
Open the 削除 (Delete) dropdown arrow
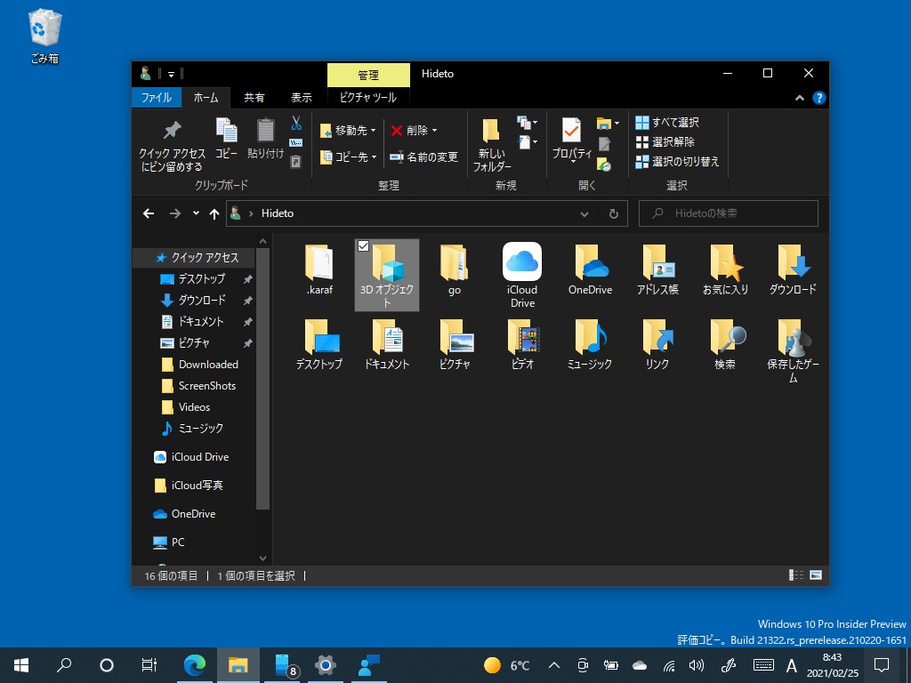click(434, 131)
